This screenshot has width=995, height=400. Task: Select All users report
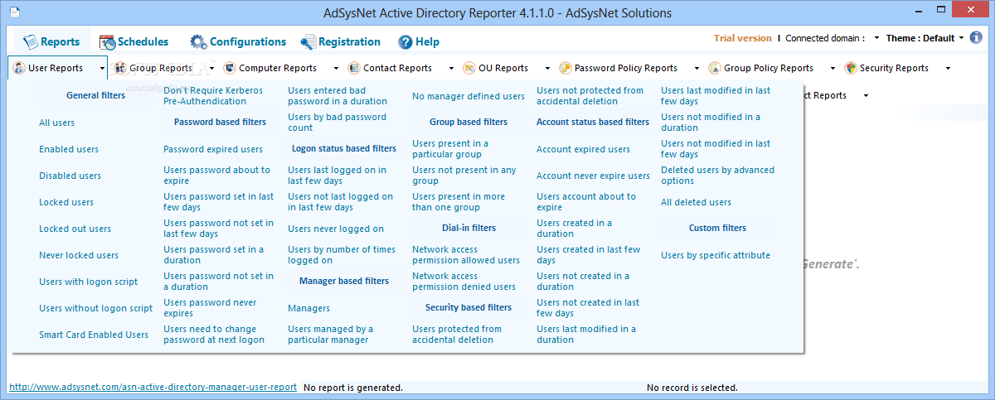(56, 123)
